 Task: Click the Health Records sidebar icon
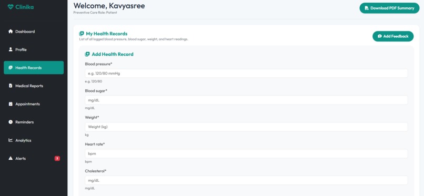click(11, 67)
